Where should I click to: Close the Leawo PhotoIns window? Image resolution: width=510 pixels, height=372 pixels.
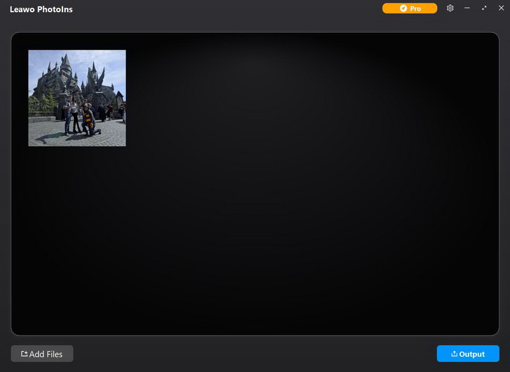[501, 8]
